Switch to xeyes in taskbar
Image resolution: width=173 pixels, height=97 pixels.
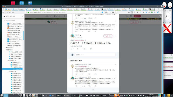96,95
